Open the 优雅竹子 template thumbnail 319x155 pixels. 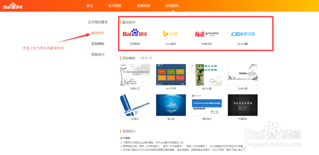(x=135, y=75)
